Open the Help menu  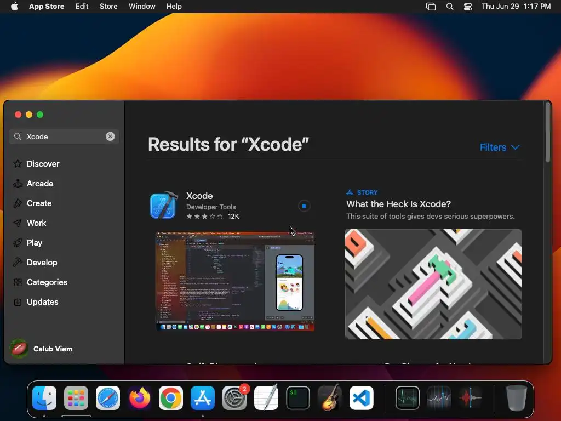tap(174, 6)
